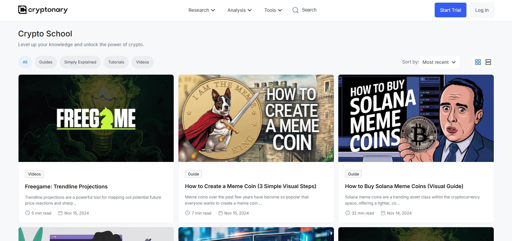Click the 'Level up your knowledge' subtitle
The image size is (512, 241).
pyautogui.click(x=81, y=45)
